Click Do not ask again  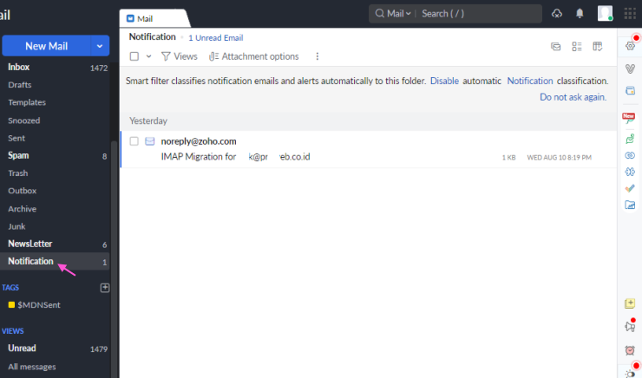click(x=573, y=97)
